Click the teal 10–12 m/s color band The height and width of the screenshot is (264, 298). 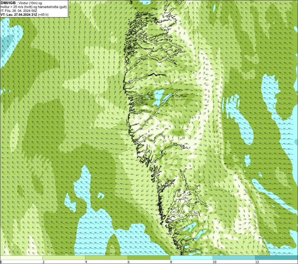click(x=234, y=257)
